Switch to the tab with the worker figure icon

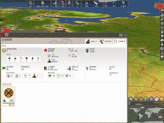pos(92,41)
